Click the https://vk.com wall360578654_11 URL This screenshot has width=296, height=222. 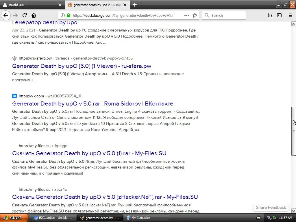point(50,96)
